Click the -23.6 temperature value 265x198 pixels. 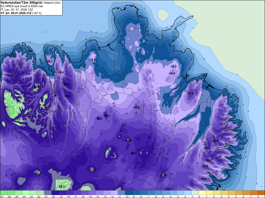coord(164,175)
